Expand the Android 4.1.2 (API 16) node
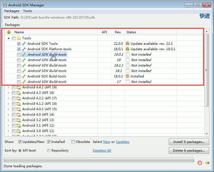The width and height of the screenshot is (214, 172). 9,104
